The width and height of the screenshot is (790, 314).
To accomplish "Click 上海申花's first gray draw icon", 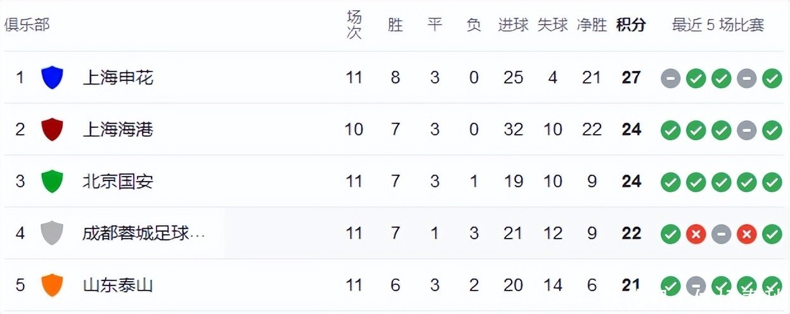I will tap(670, 78).
